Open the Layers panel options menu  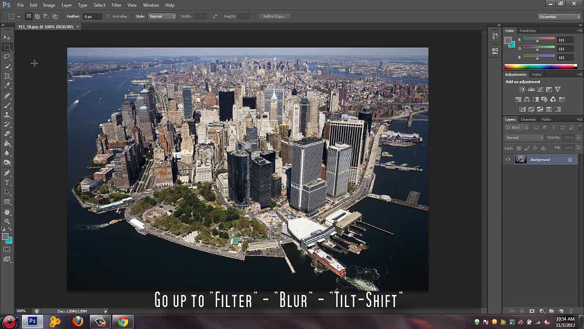tap(579, 119)
